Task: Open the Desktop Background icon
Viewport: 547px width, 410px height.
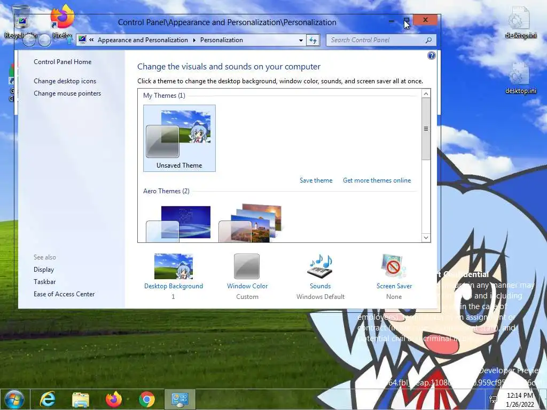Action: pyautogui.click(x=174, y=266)
